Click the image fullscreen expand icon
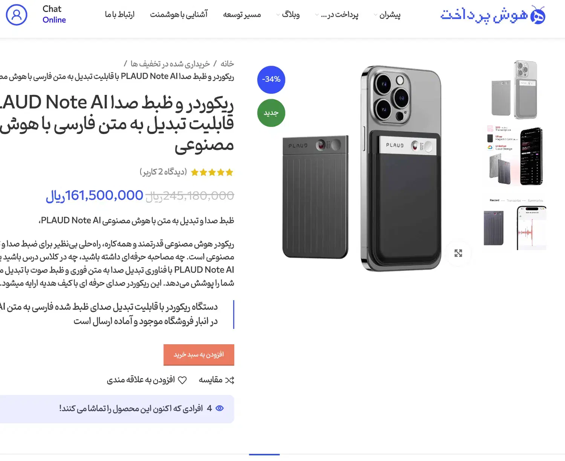The width and height of the screenshot is (565, 461). click(x=458, y=253)
